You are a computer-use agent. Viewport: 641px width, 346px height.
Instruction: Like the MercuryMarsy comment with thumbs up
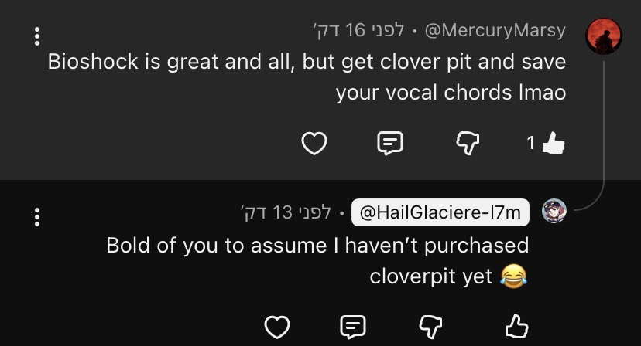[554, 143]
